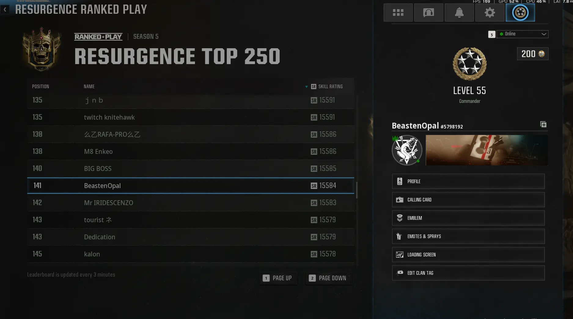Screen dimensions: 573x319
Task: Click the Page Down button
Action: tap(329, 278)
